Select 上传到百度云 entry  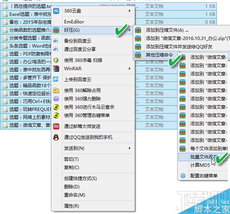(x=78, y=79)
